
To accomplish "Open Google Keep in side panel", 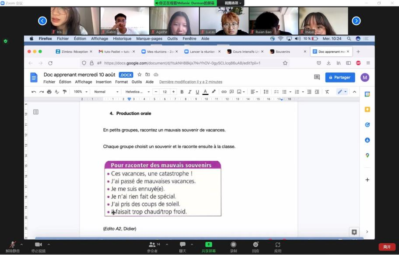I will pyautogui.click(x=367, y=109).
